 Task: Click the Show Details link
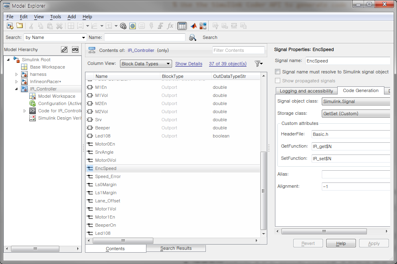[x=189, y=64]
